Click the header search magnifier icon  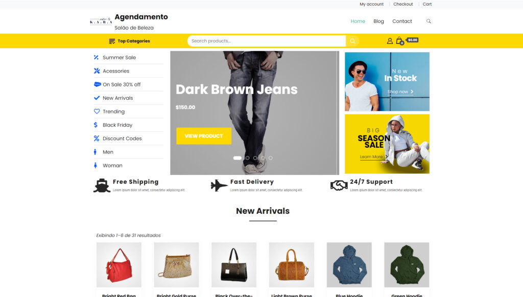pos(429,21)
